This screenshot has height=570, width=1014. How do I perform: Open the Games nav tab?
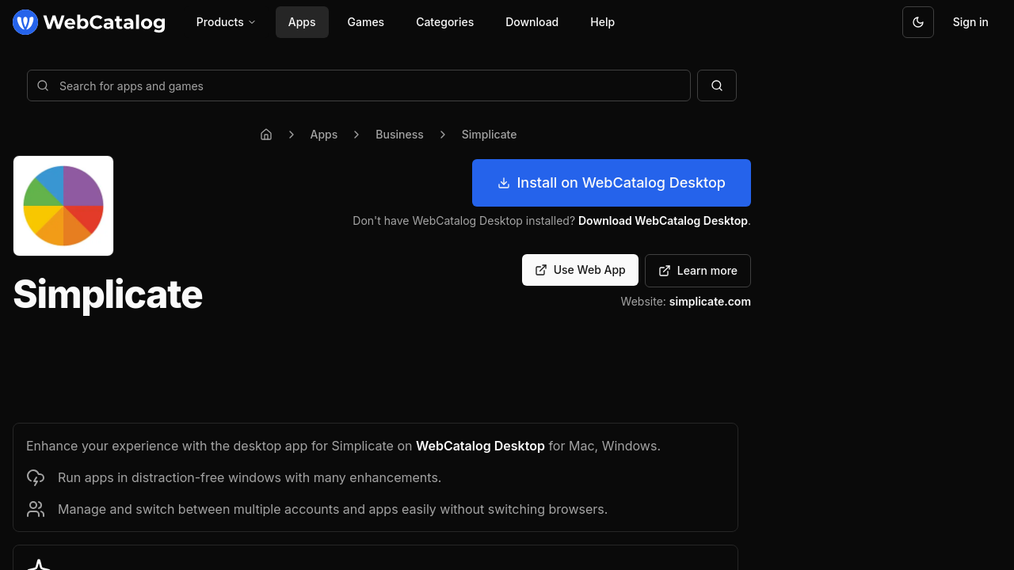click(365, 22)
